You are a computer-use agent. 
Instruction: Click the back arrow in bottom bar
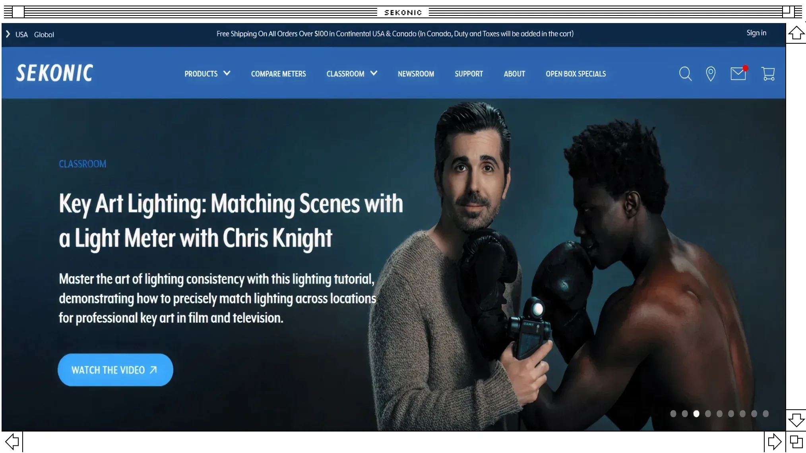click(x=12, y=441)
